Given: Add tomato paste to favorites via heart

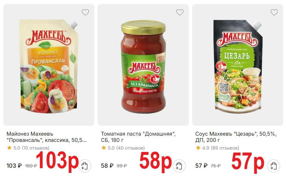Looking at the screenshot, I should (180, 12).
